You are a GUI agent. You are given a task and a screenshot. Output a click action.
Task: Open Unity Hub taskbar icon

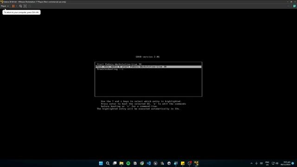click(x=169, y=163)
